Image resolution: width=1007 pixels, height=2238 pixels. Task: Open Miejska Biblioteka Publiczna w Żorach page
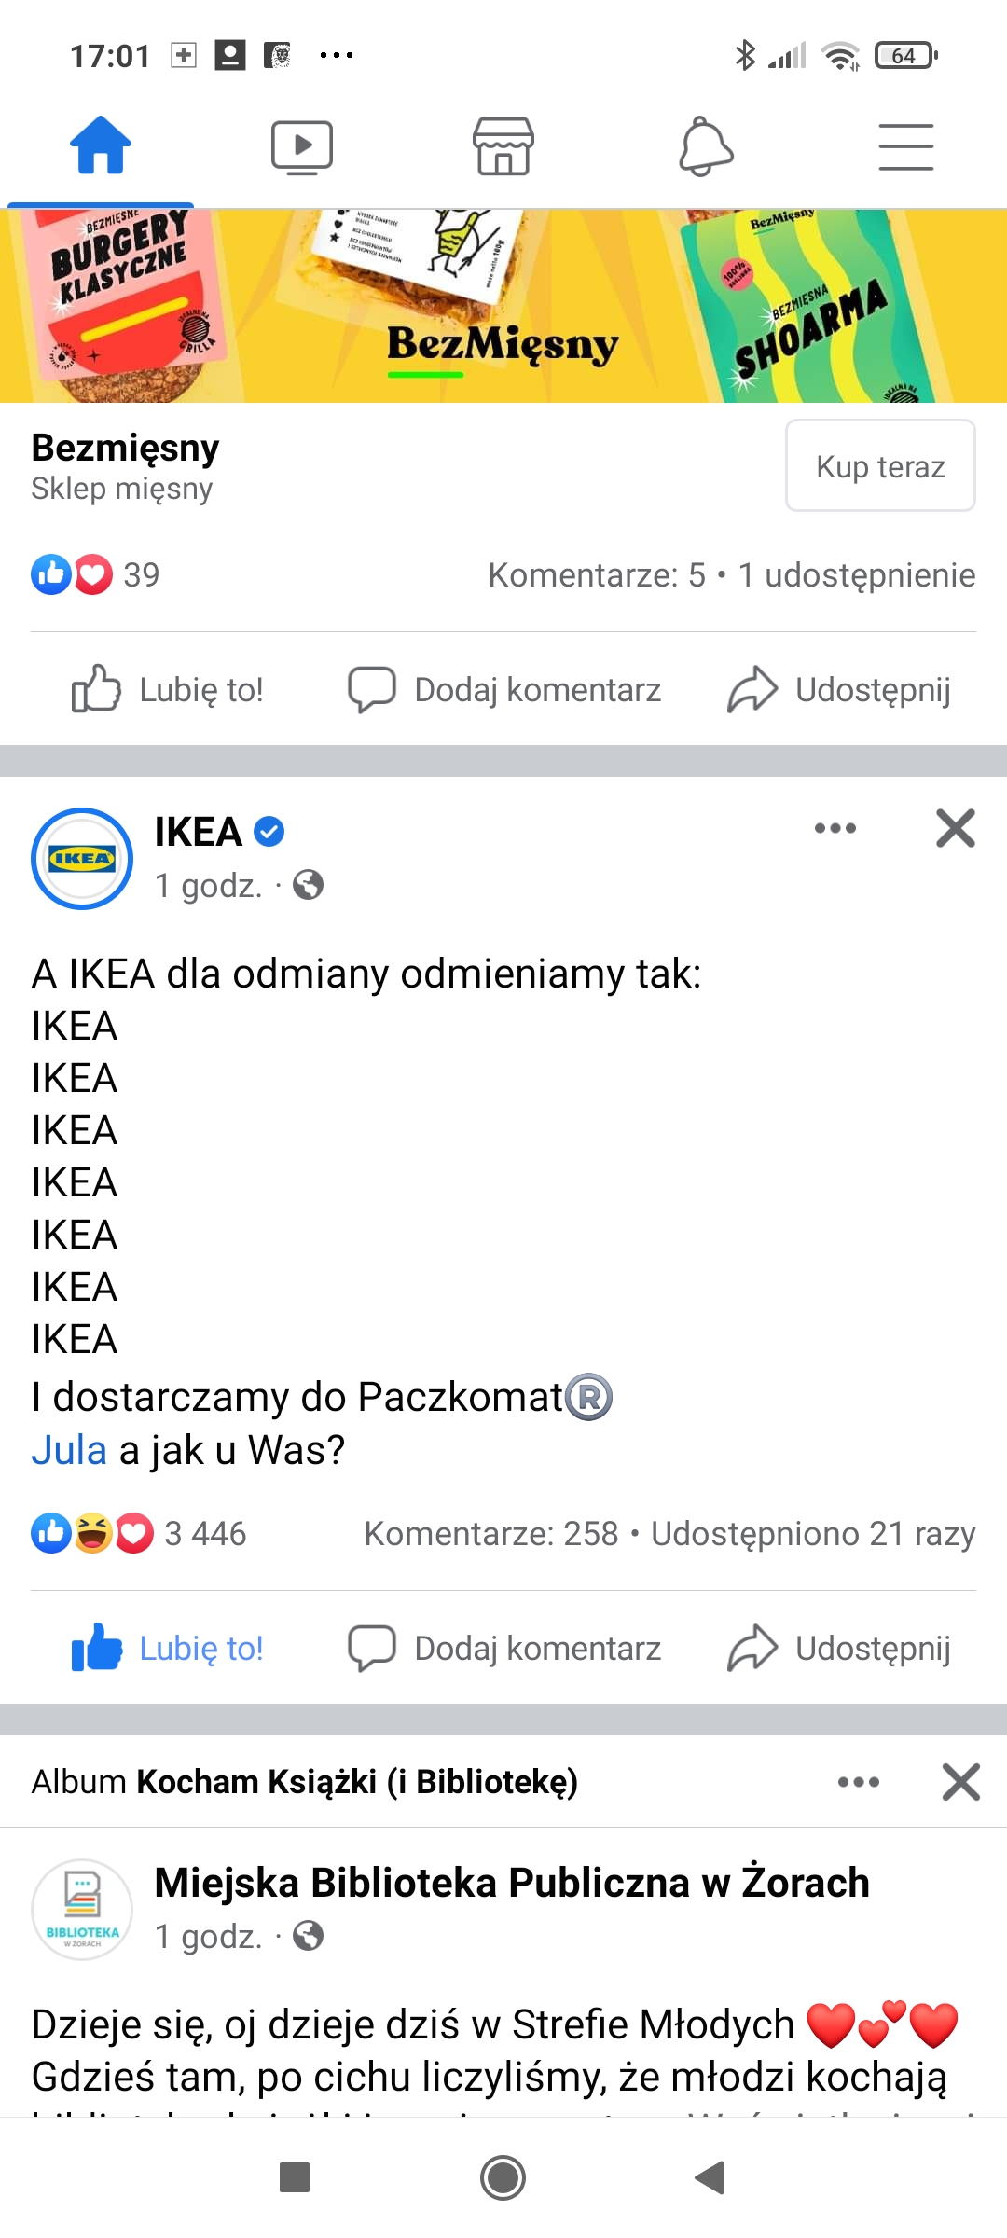click(x=511, y=1883)
